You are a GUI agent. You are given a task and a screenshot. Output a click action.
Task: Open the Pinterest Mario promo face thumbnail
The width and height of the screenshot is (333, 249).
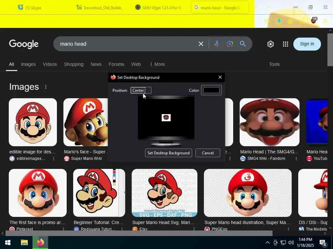click(38, 193)
